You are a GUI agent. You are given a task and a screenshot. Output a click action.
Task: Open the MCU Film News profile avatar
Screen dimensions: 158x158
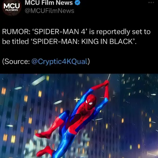pos(12,8)
